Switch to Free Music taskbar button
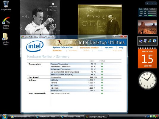The image size is (159, 119). 71,117
